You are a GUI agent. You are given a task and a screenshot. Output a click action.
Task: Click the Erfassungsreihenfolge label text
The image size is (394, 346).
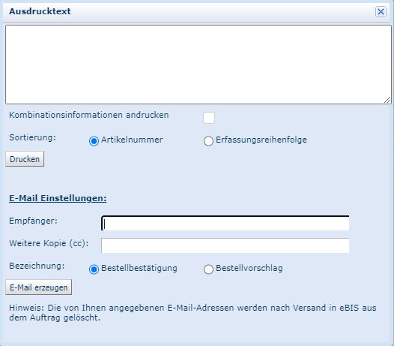coord(261,140)
